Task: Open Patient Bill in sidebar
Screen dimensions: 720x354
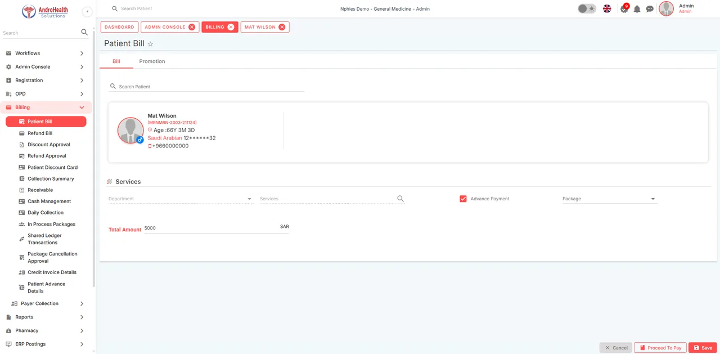Action: (x=46, y=122)
